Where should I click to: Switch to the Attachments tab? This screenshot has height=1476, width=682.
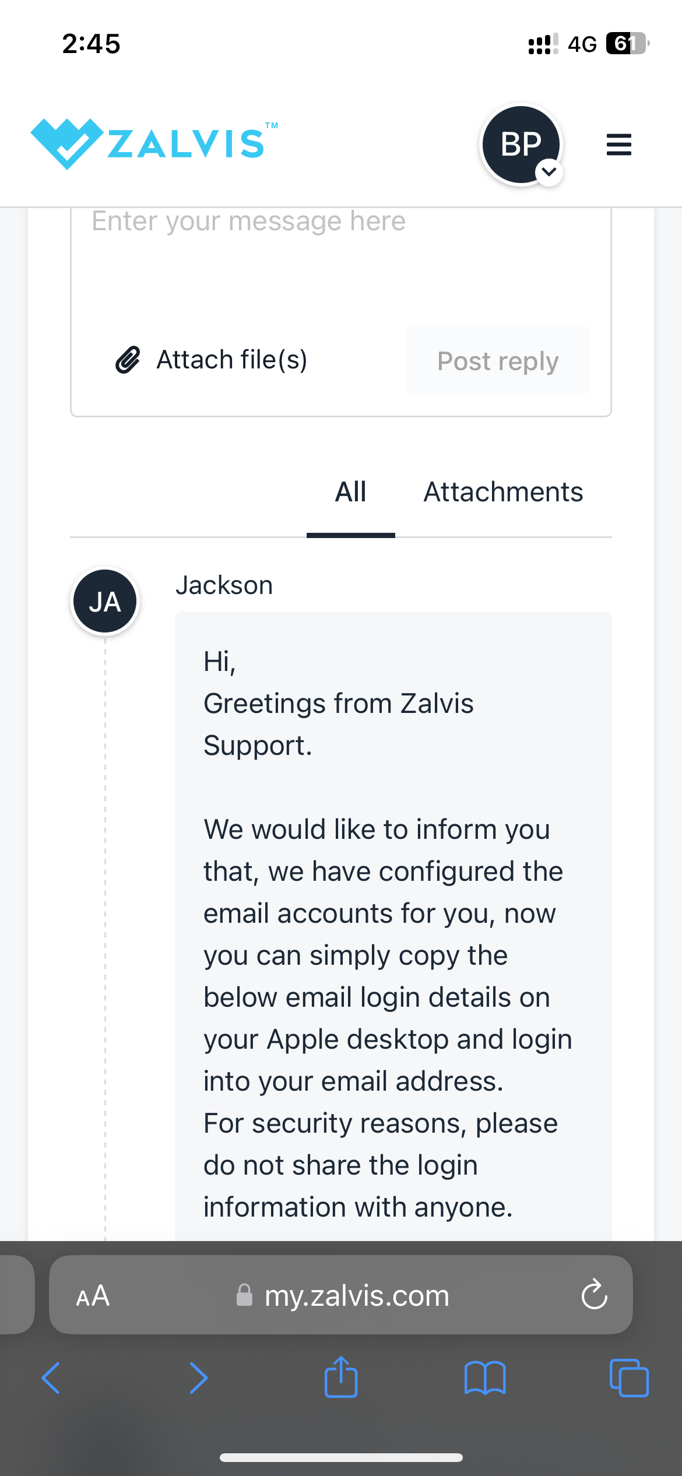coord(502,491)
